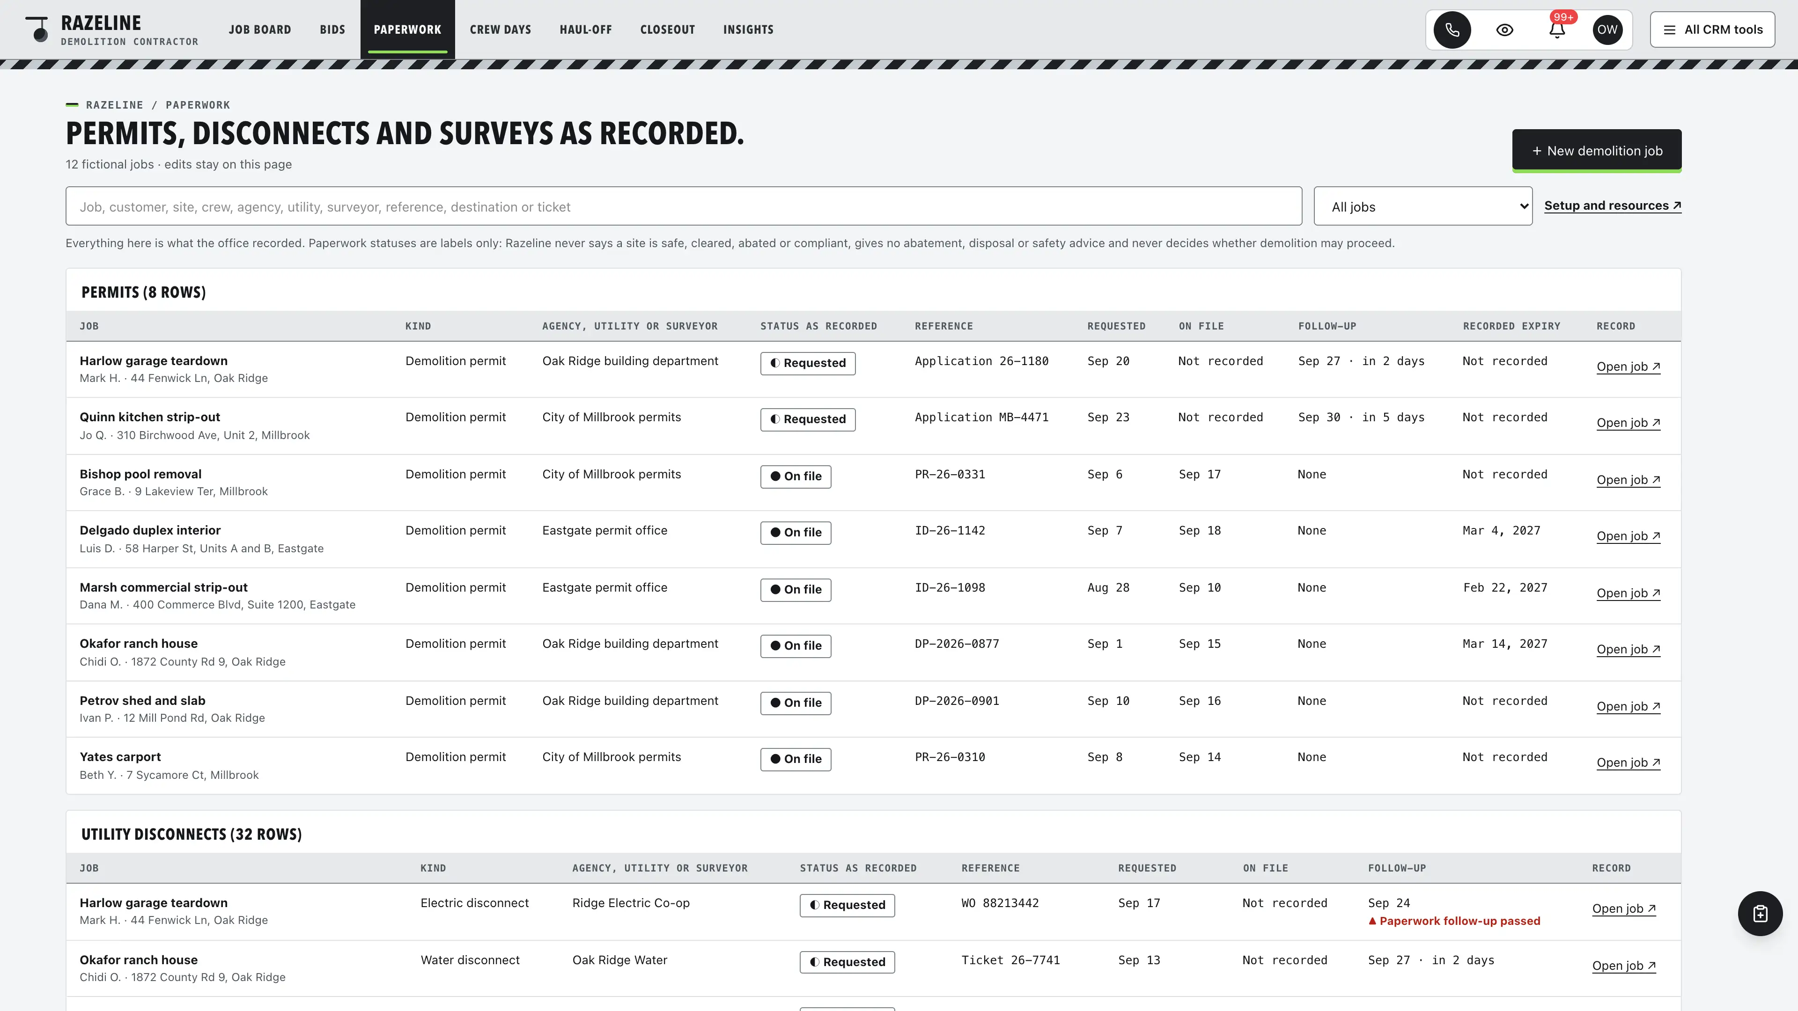This screenshot has height=1011, width=1798.
Task: Open the floating clipboard button
Action: click(x=1760, y=913)
